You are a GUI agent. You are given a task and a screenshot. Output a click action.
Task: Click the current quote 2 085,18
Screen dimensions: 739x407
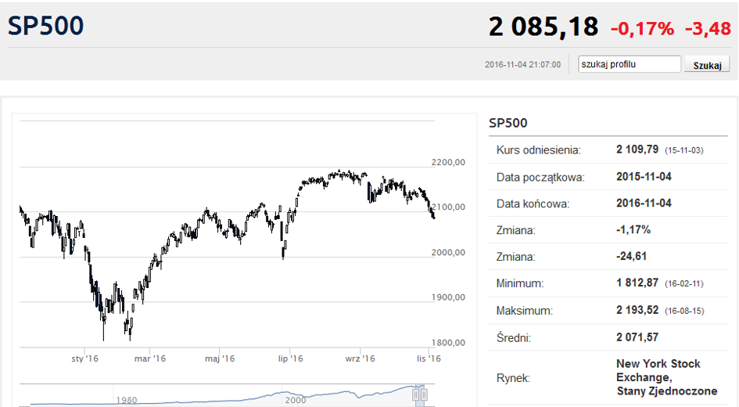tap(543, 27)
